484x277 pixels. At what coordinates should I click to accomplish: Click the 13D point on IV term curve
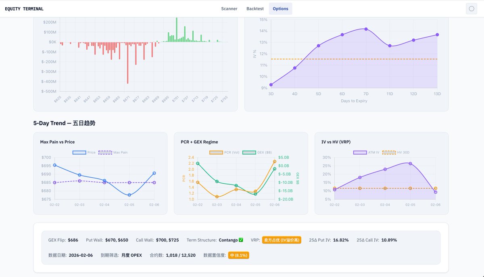(x=437, y=35)
